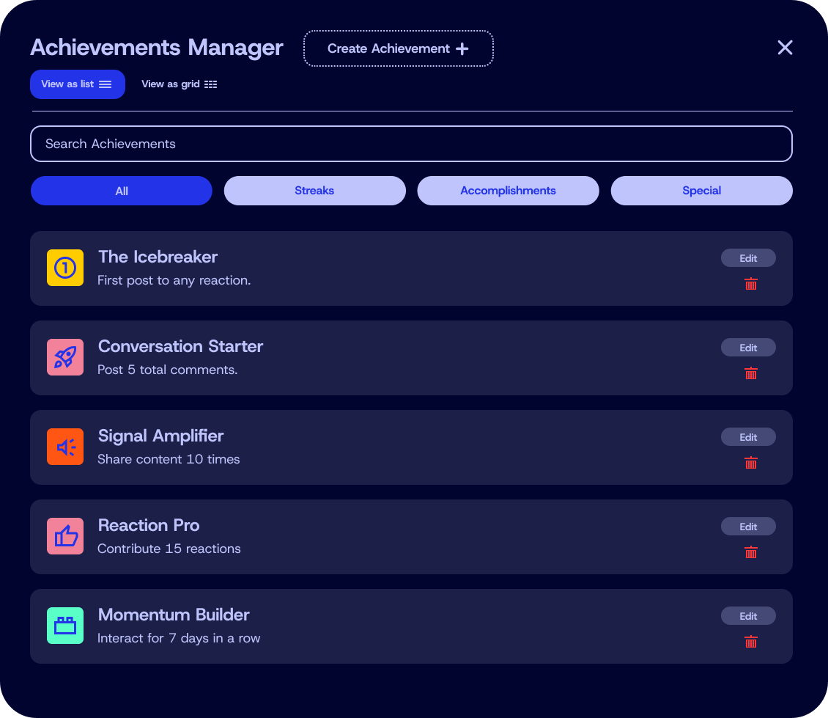
Task: Trash the Reaction Pro achievement
Action: point(750,552)
